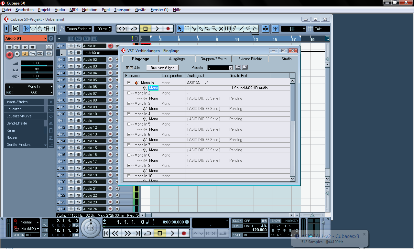The image size is (414, 249).
Task: Choose the Zoom magnifier tool
Action: (x=214, y=29)
